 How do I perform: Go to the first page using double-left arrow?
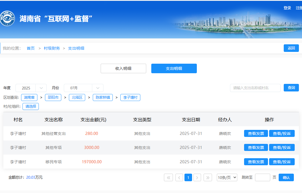168,177
